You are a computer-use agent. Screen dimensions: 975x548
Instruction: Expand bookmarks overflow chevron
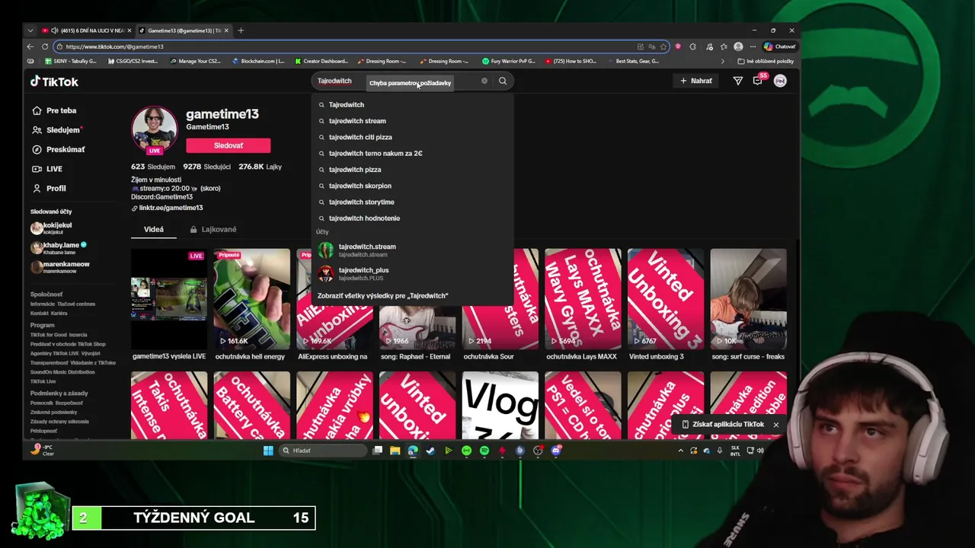(723, 61)
